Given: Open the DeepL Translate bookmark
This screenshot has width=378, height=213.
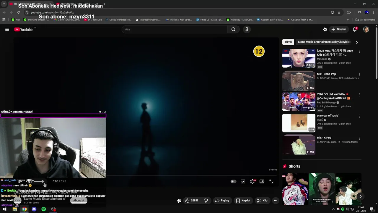Looking at the screenshot, I should [118, 20].
